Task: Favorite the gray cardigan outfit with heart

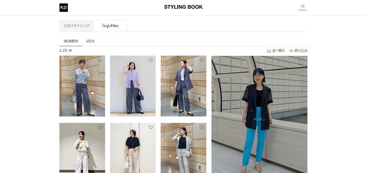Action: [100, 60]
